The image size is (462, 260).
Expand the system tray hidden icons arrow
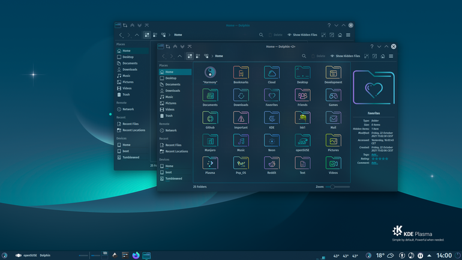pos(429,256)
